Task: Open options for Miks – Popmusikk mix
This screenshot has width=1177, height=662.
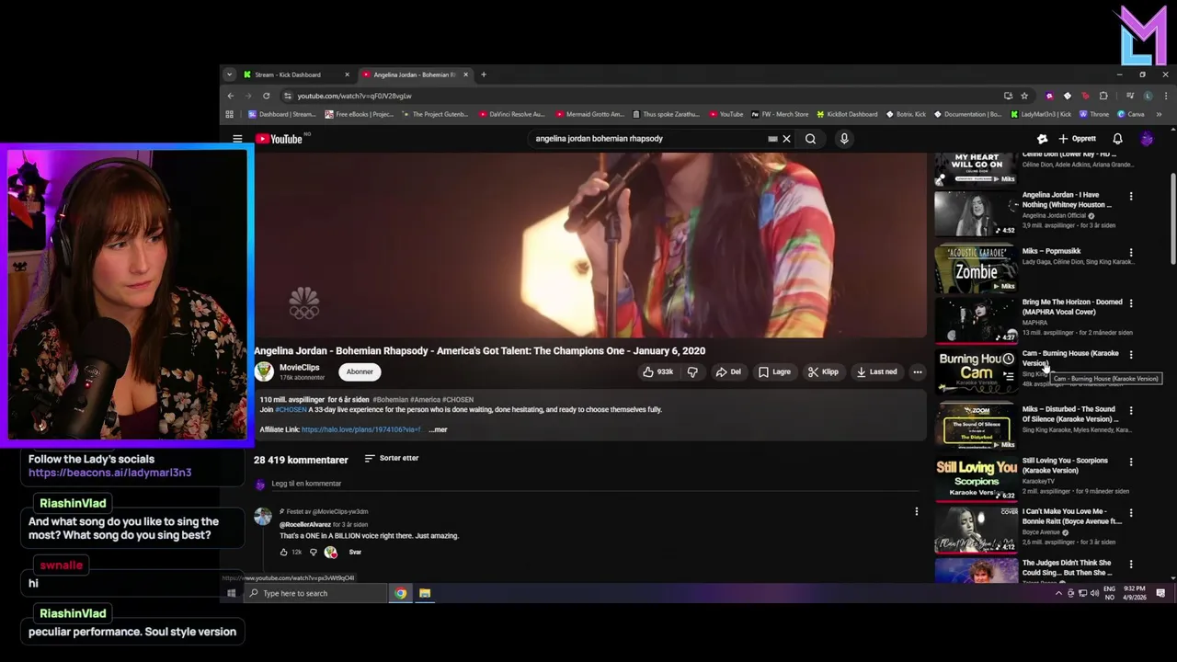Action: point(1131,252)
